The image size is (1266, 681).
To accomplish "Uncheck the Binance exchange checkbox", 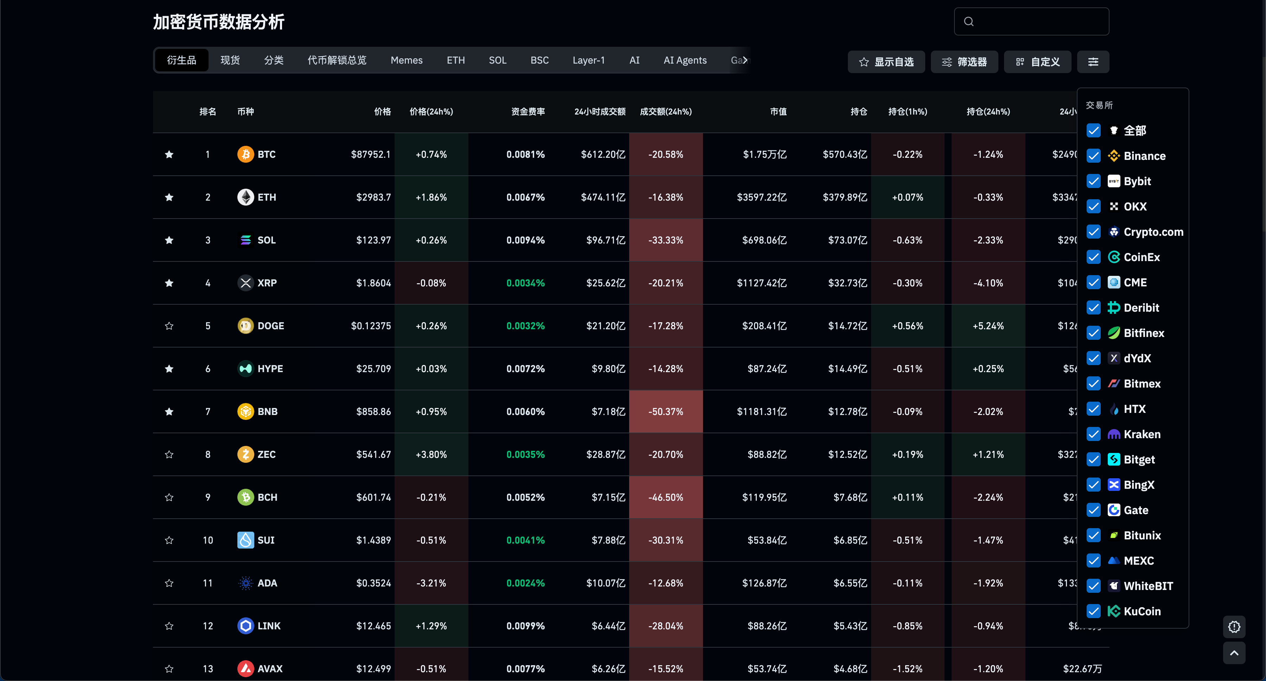I will click(1093, 156).
